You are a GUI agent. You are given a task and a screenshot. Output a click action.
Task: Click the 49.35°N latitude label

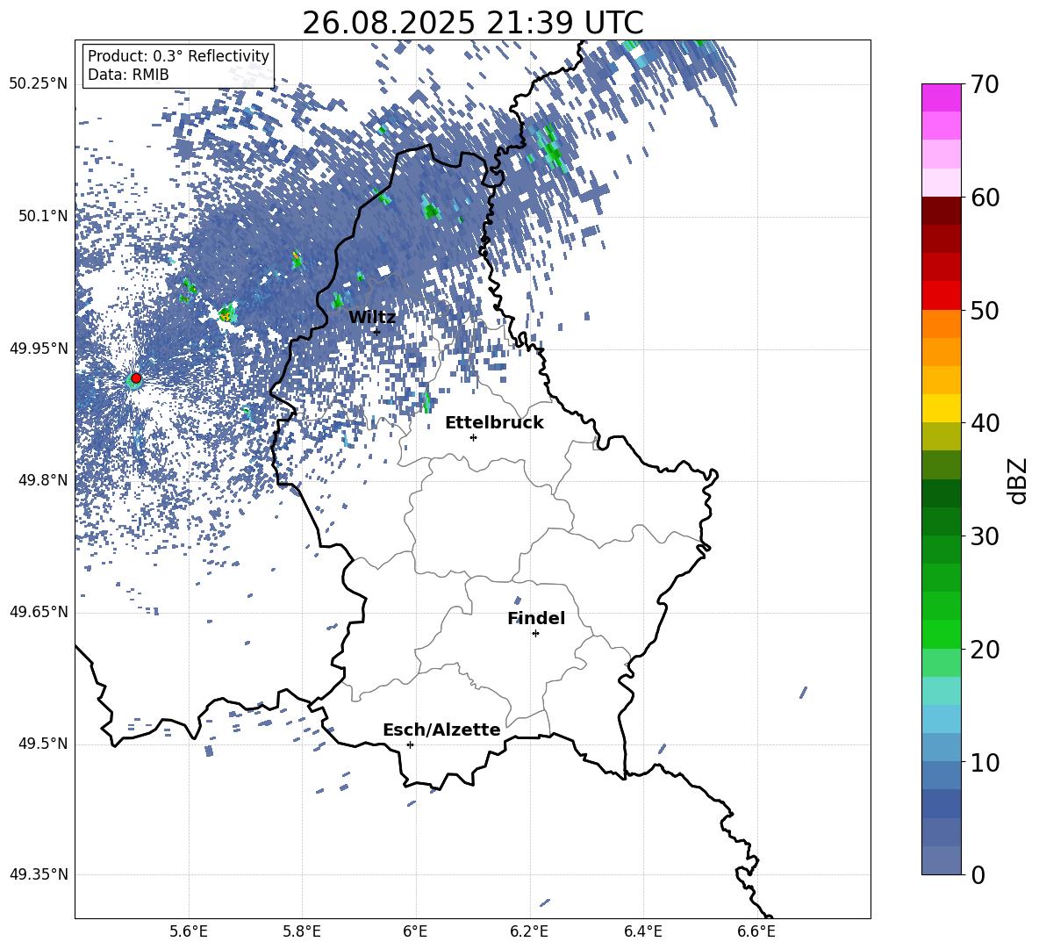(x=39, y=874)
